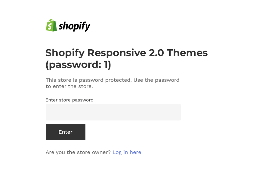Select the "Enter store password" label

coord(69,100)
